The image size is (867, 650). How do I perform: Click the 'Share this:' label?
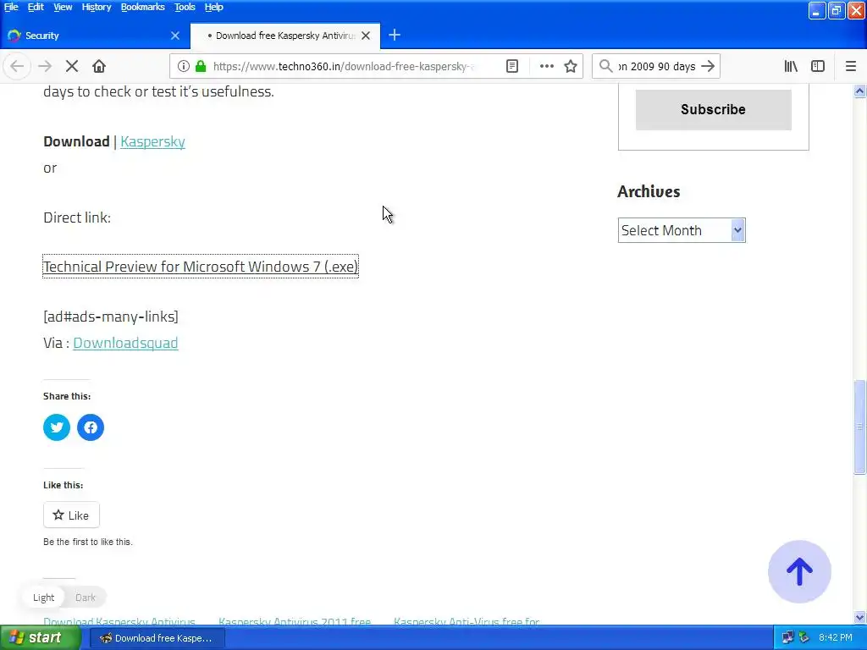pos(67,396)
